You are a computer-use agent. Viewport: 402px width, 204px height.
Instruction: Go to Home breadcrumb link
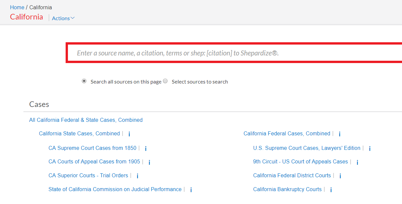pos(17,7)
